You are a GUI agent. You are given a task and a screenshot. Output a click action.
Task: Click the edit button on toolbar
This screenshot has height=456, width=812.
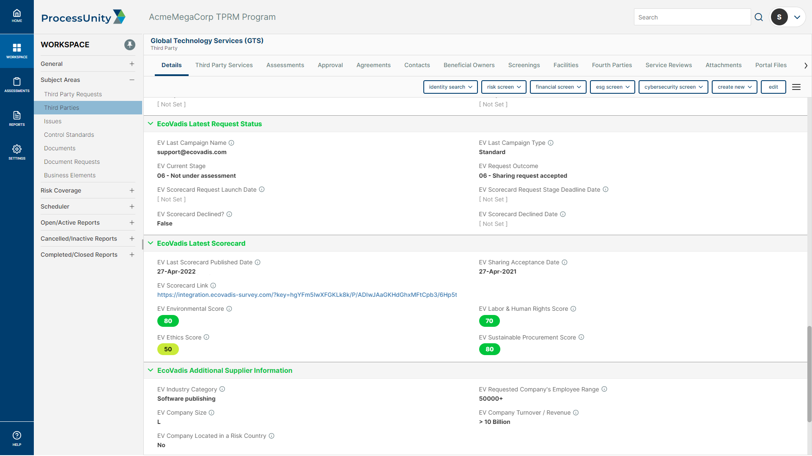[x=774, y=87]
